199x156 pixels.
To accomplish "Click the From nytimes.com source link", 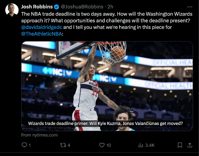I will point(40,135).
